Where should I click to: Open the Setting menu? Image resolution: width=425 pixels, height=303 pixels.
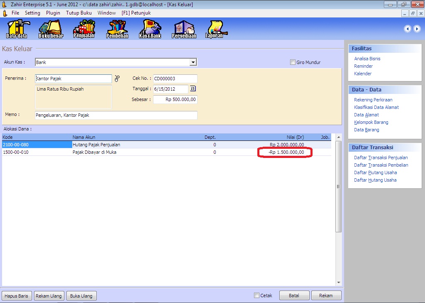click(32, 13)
